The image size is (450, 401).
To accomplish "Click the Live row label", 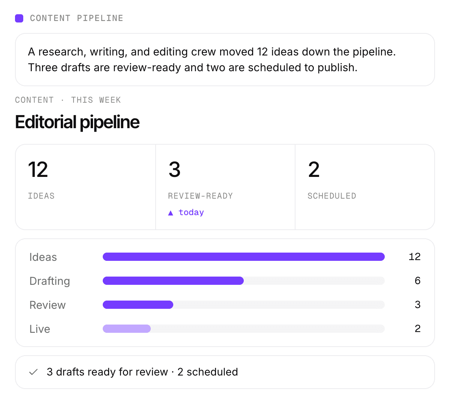I will coord(40,329).
